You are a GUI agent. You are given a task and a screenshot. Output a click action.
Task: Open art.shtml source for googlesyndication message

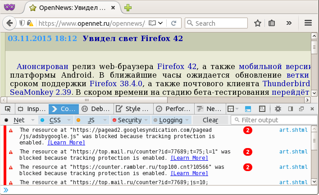293,130
